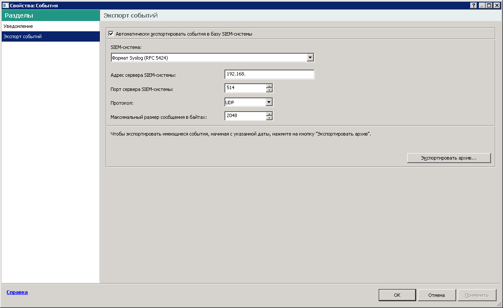Image resolution: width=503 pixels, height=308 pixels.
Task: Open the Справка help link
Action: 17,292
